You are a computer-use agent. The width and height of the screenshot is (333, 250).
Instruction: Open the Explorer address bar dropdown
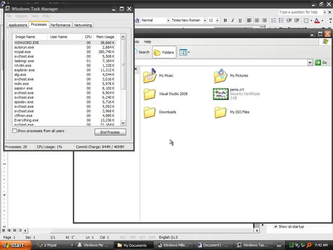[x=310, y=62]
